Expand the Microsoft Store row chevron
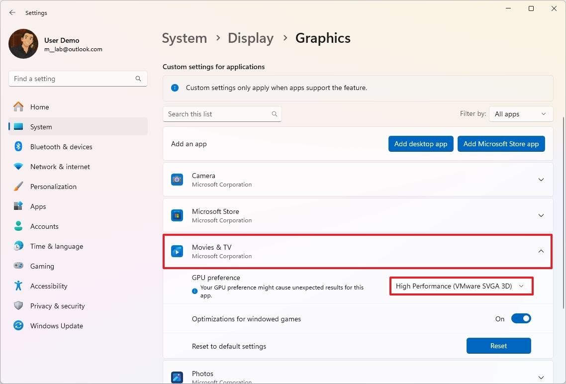The width and height of the screenshot is (566, 384). pyautogui.click(x=541, y=215)
